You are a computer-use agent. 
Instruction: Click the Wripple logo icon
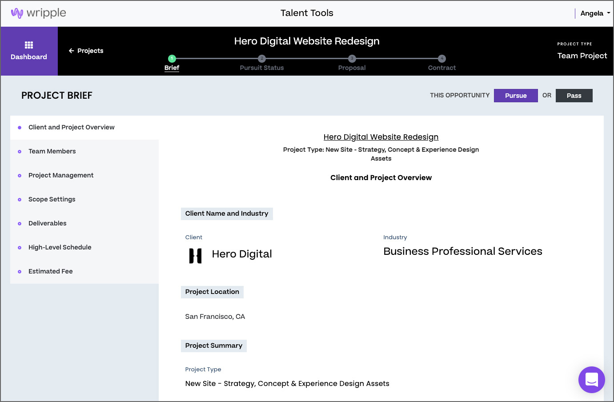click(x=17, y=13)
